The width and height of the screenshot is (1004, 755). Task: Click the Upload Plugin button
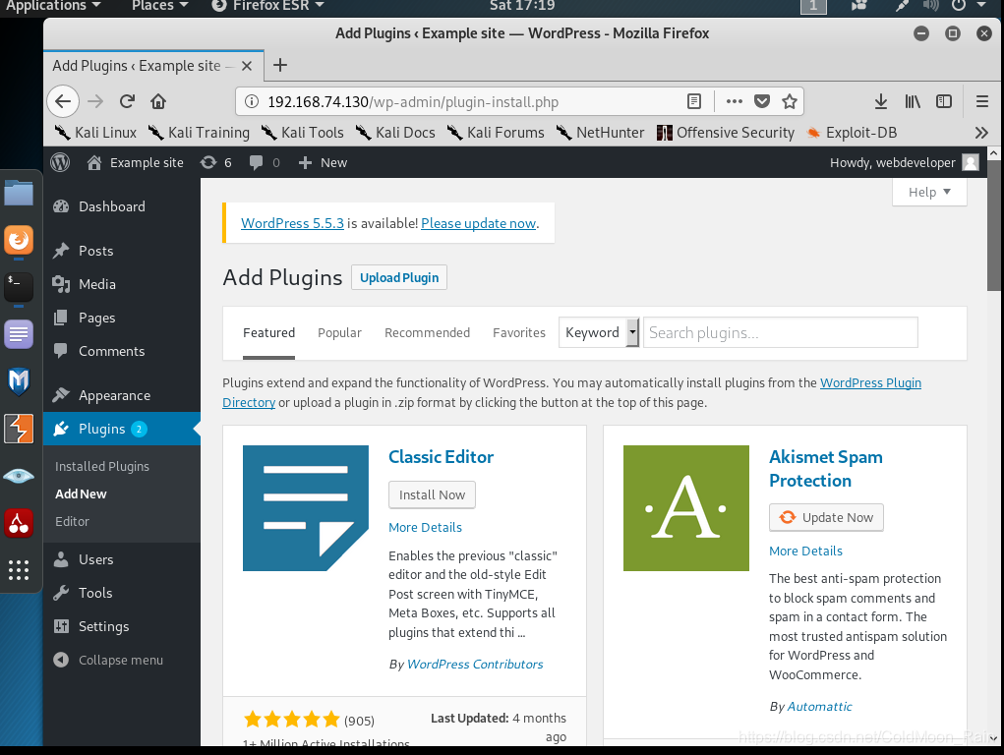399,277
